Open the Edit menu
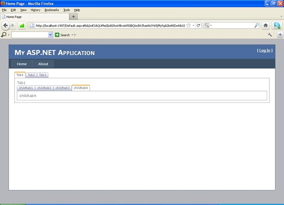Screen dimensions: 284x205 [13, 10]
